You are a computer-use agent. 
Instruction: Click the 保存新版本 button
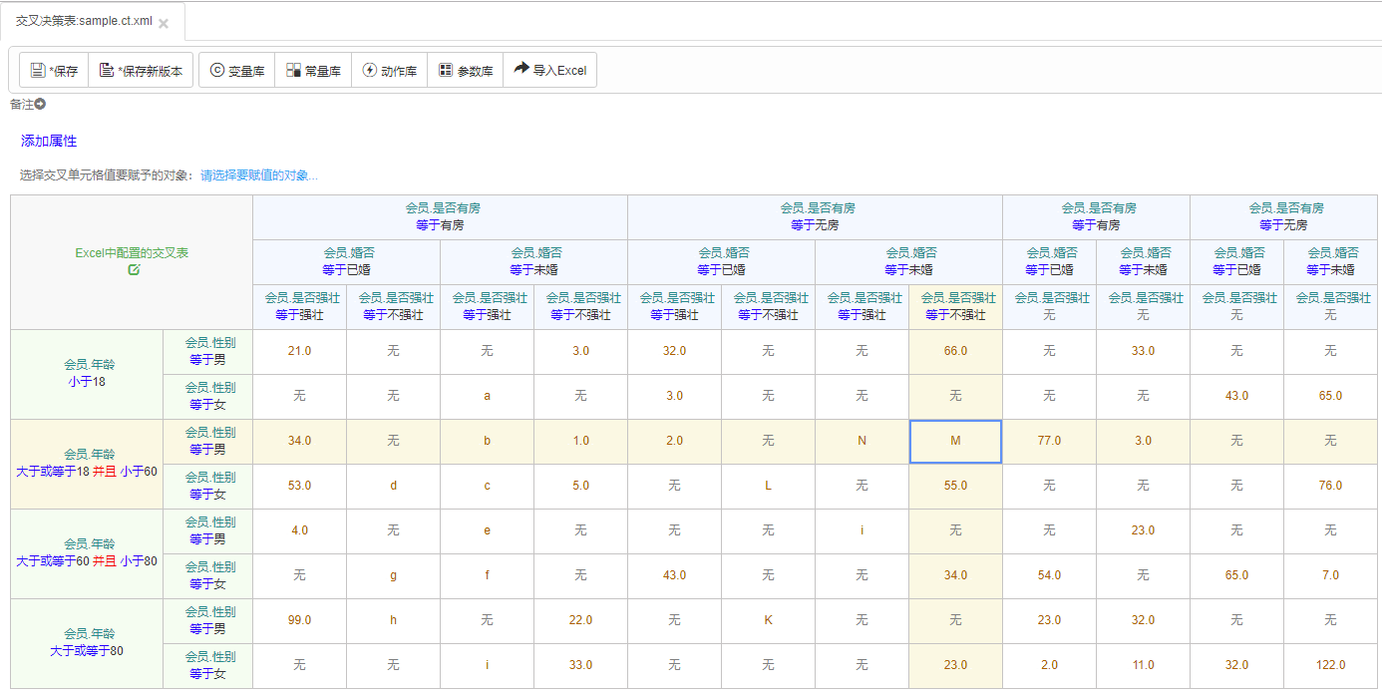[141, 71]
